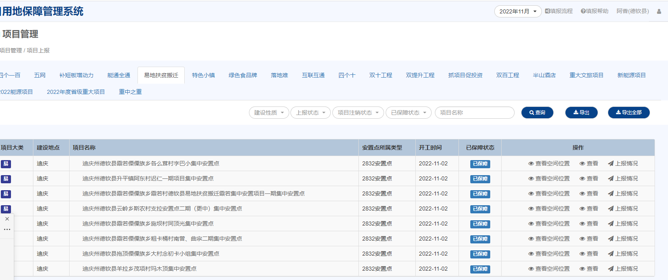Switch to the 特色小镇 tab
The width and height of the screenshot is (668, 280).
[203, 75]
